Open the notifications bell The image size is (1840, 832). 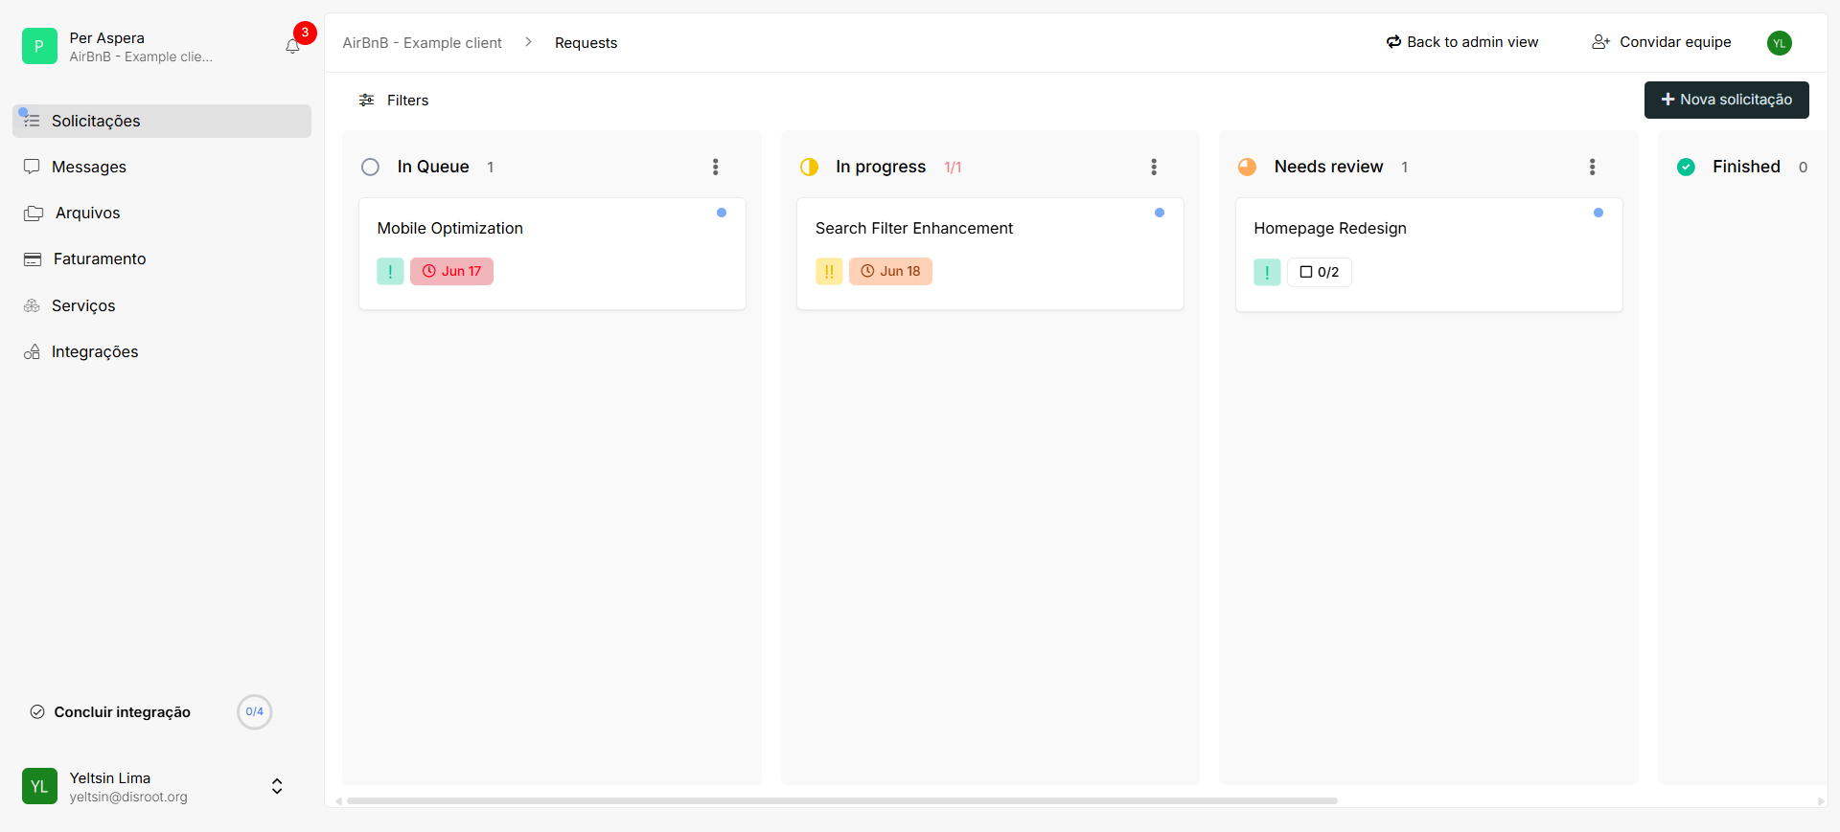click(x=293, y=46)
